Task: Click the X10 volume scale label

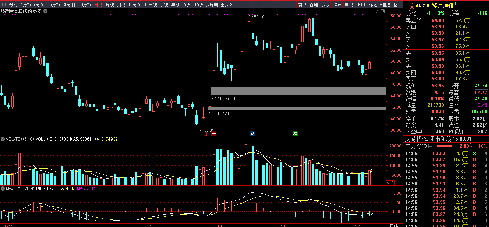Action: (x=390, y=183)
